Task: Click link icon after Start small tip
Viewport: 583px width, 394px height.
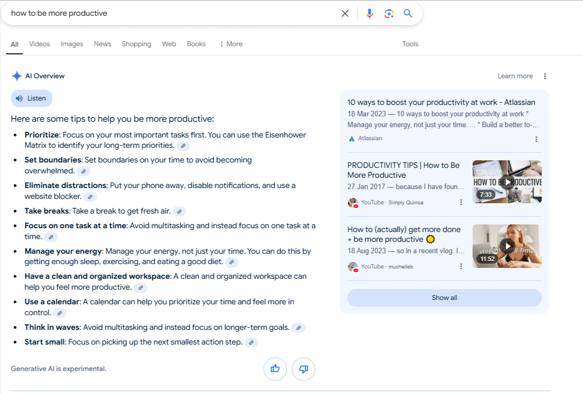Action: [x=251, y=342]
